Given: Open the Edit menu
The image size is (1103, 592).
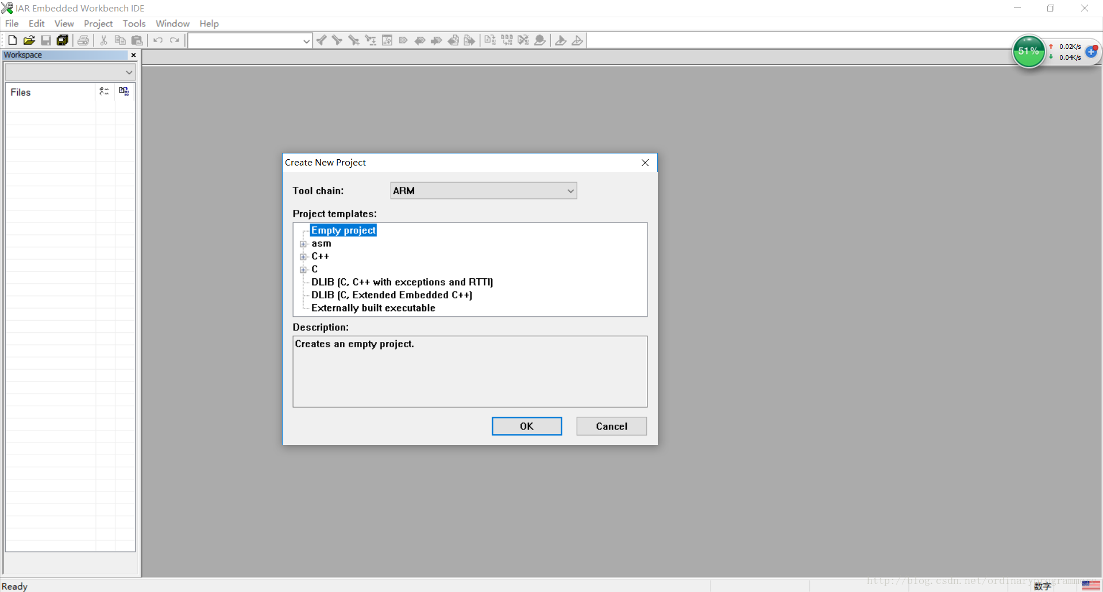Looking at the screenshot, I should (37, 24).
